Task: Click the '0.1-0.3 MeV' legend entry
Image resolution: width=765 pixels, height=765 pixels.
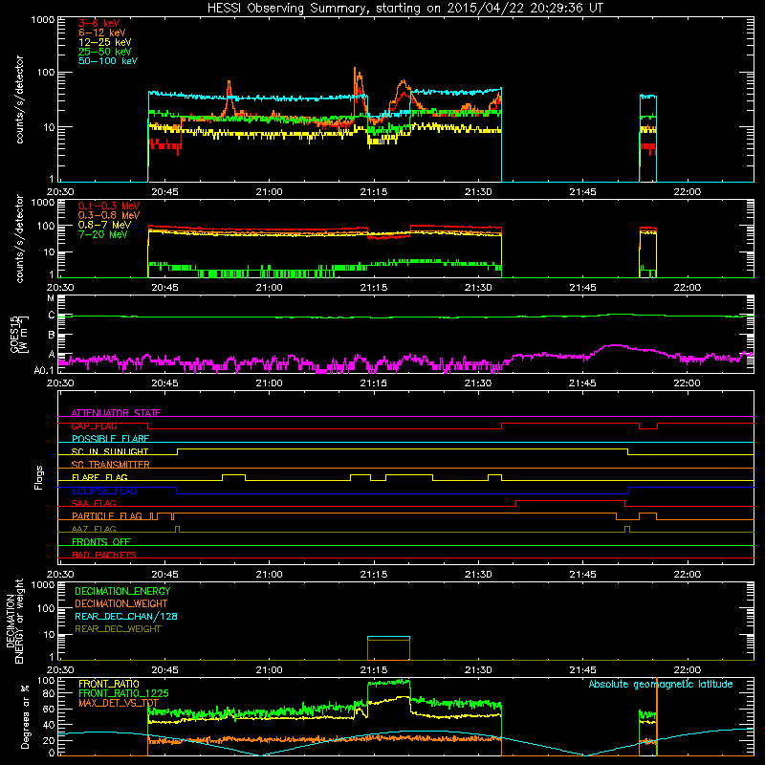Action: 109,206
